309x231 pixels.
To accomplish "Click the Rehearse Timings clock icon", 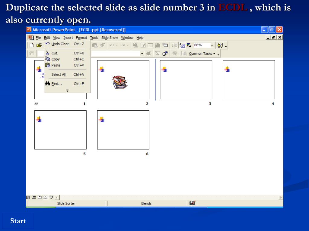I will tap(165, 53).
